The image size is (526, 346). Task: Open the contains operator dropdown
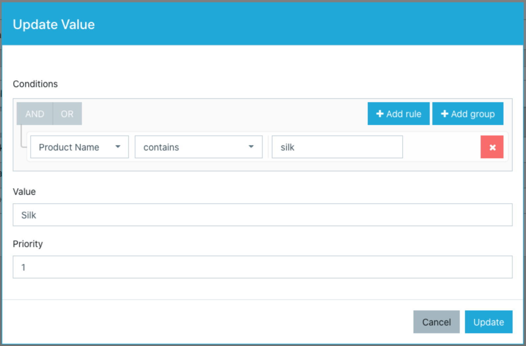click(x=199, y=147)
